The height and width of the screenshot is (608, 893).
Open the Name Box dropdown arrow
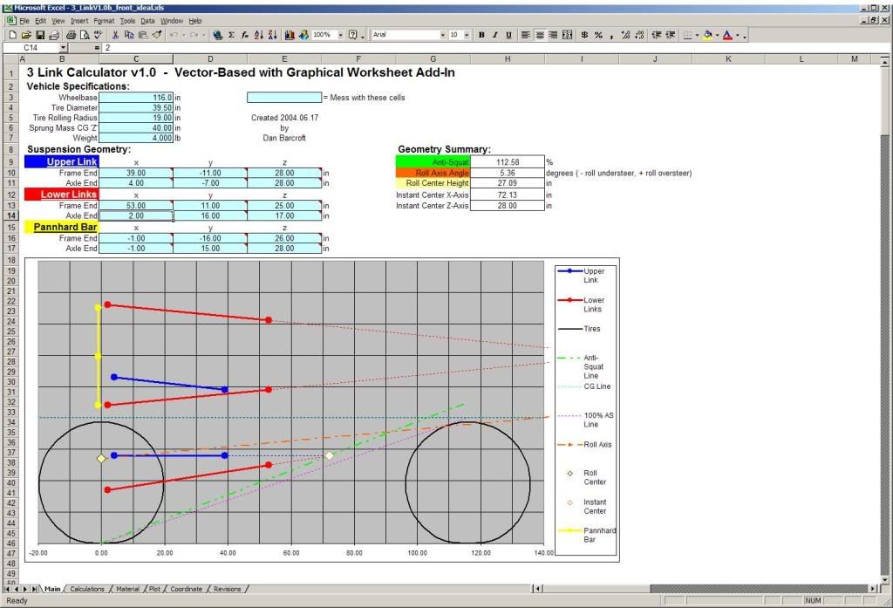click(63, 48)
